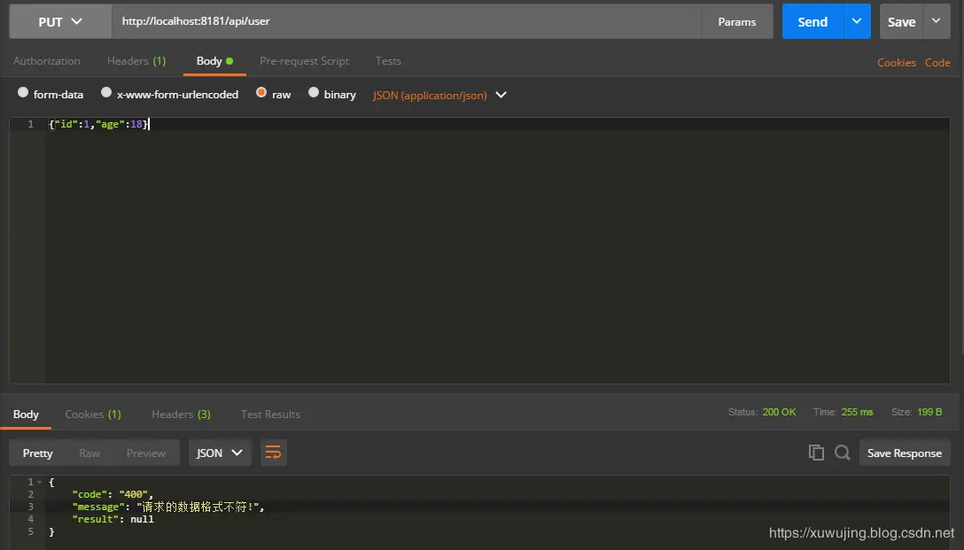Switch response view to Raw
This screenshot has height=550, width=964.
[x=89, y=453]
